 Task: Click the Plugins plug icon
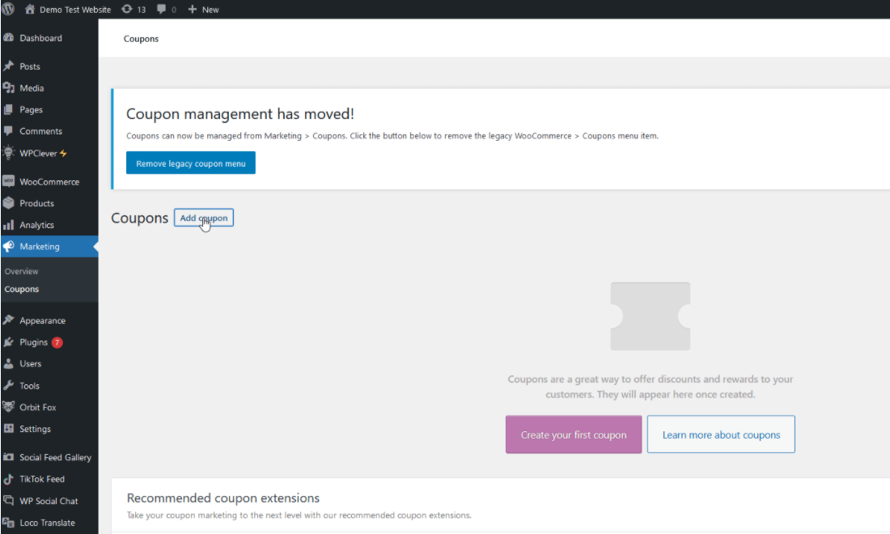9,342
